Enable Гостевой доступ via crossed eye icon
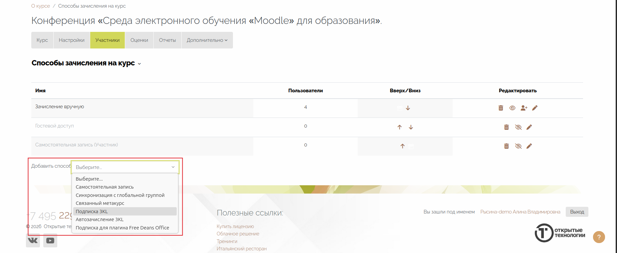Screen dimensions: 617x253 coord(518,127)
